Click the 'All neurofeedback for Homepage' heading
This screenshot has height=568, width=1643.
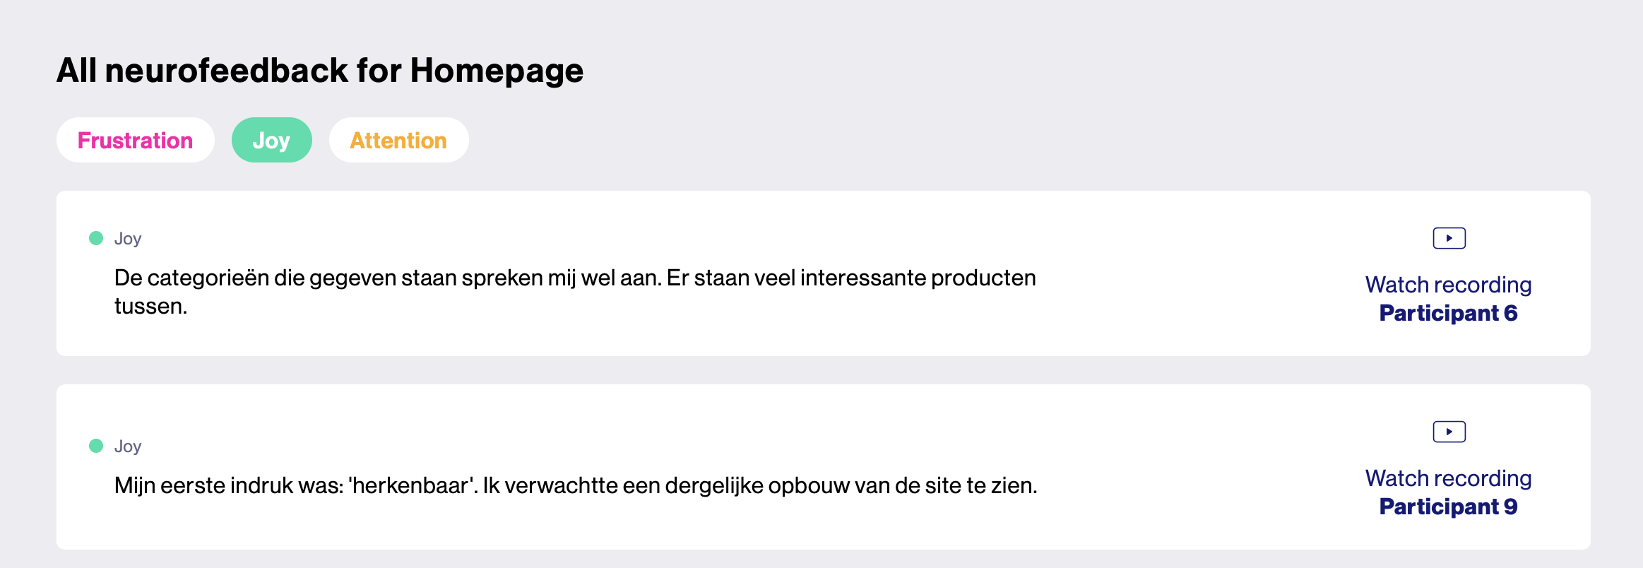click(x=320, y=71)
